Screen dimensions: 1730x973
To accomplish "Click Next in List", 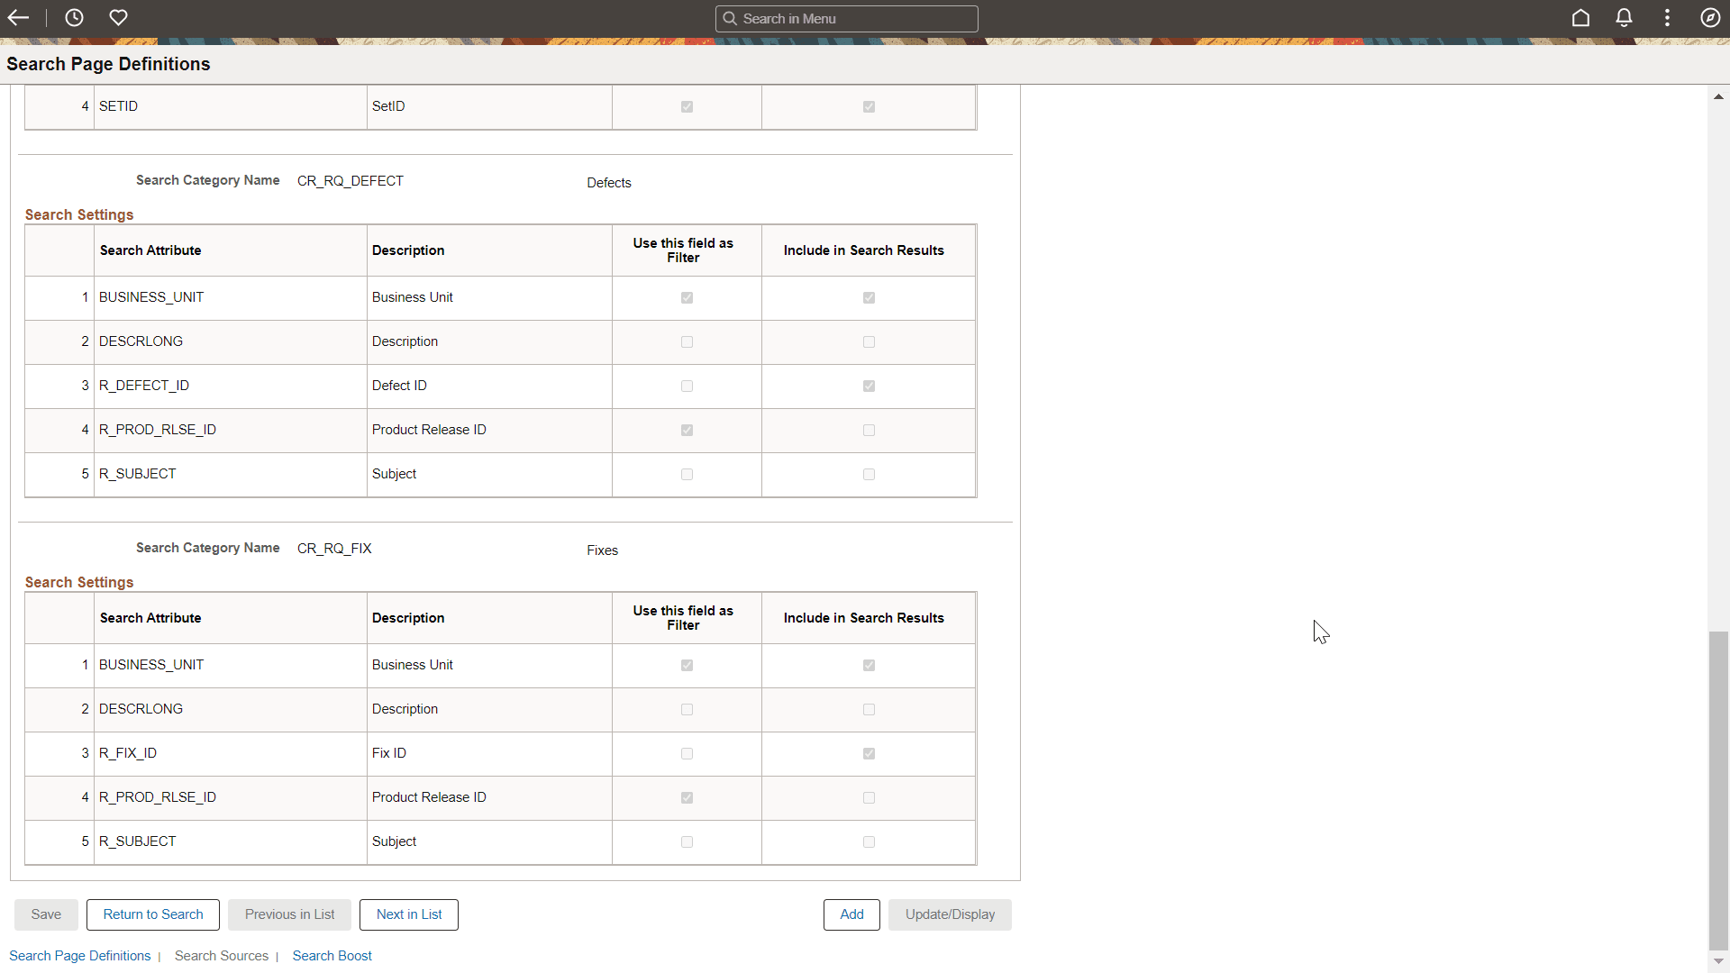I will click(408, 914).
